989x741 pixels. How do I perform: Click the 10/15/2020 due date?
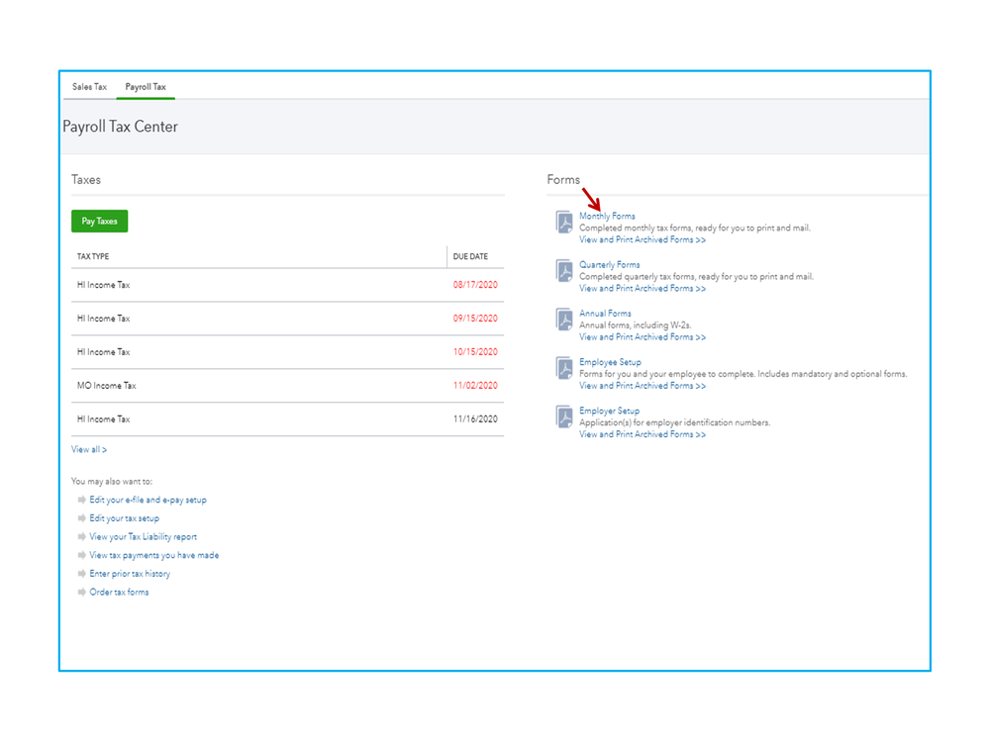point(475,351)
